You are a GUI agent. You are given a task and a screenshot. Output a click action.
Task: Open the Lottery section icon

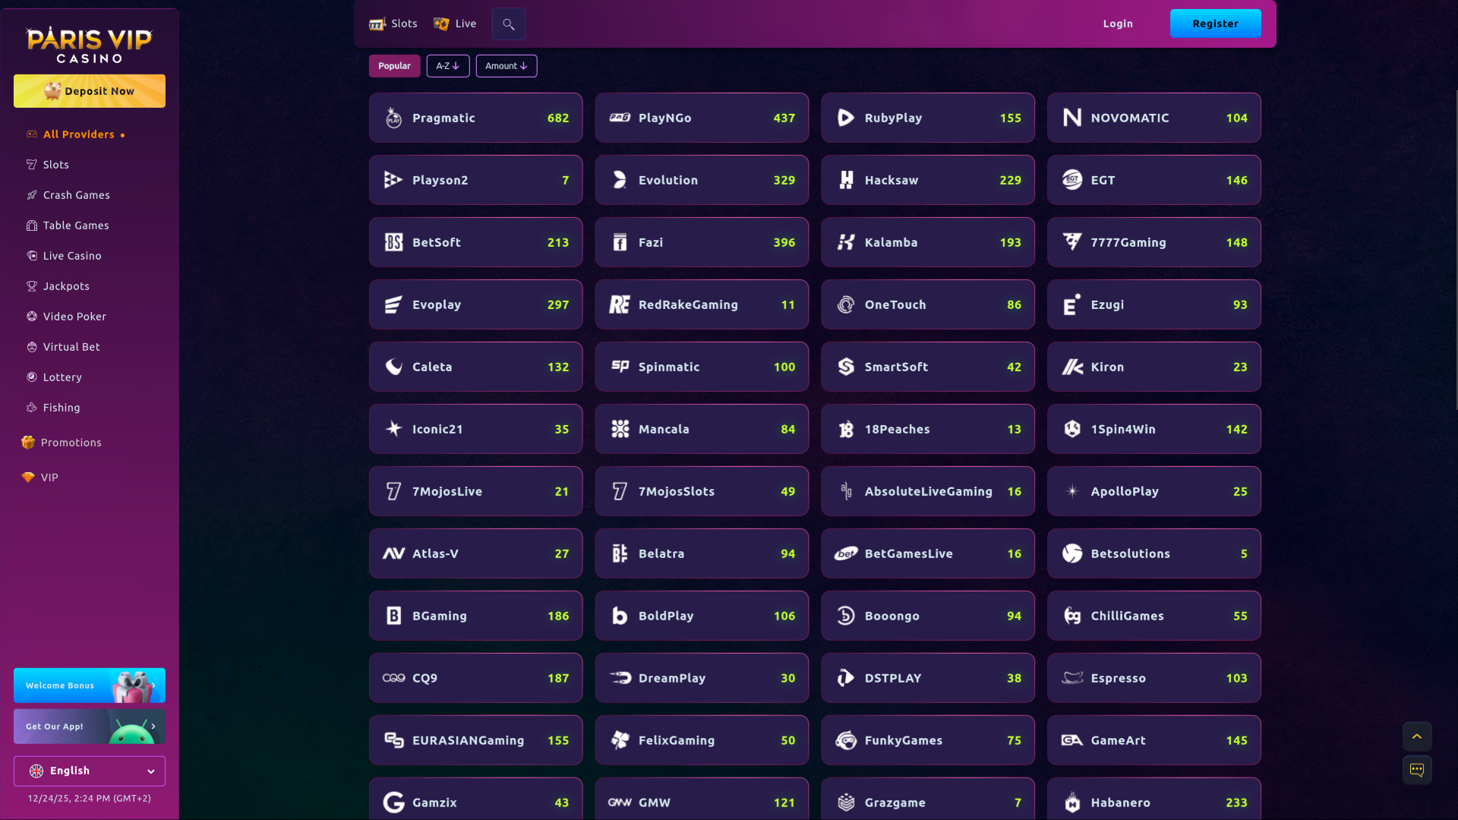coord(32,377)
